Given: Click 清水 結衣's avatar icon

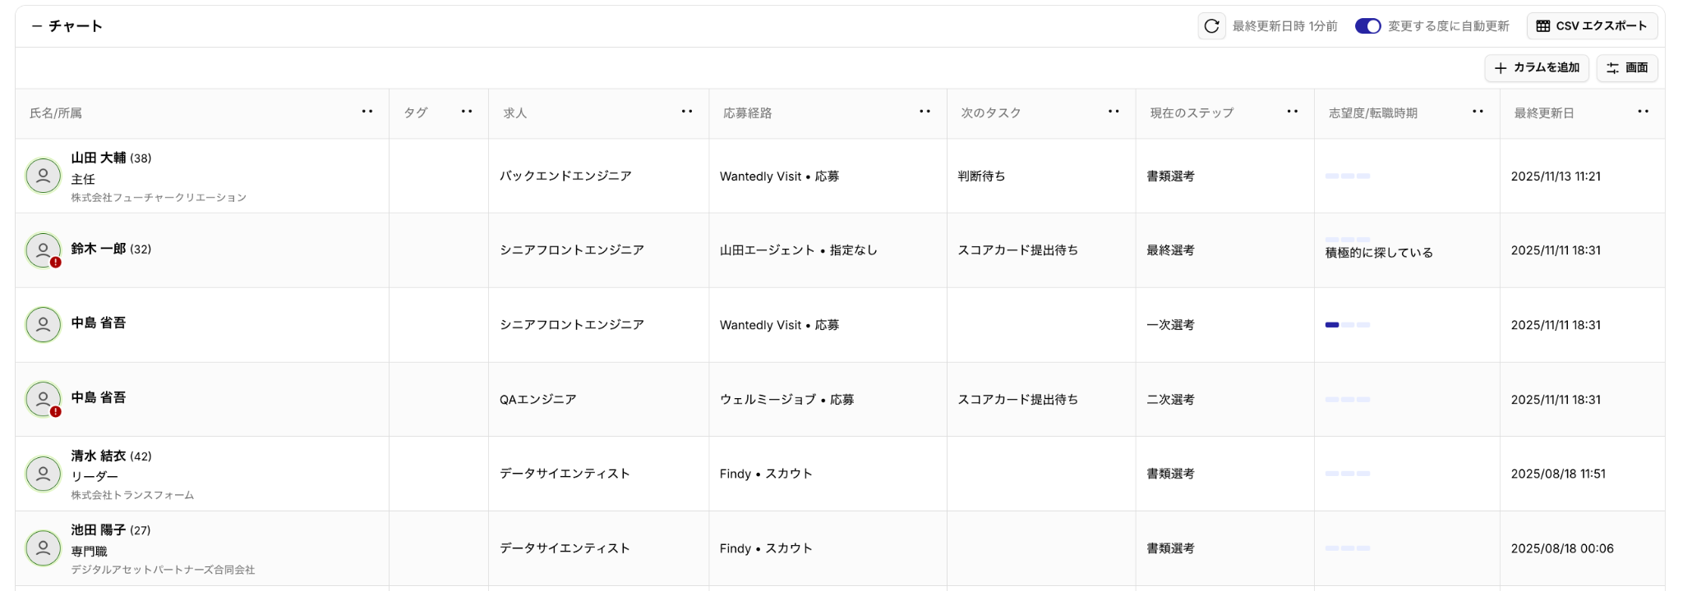Looking at the screenshot, I should 44,474.
